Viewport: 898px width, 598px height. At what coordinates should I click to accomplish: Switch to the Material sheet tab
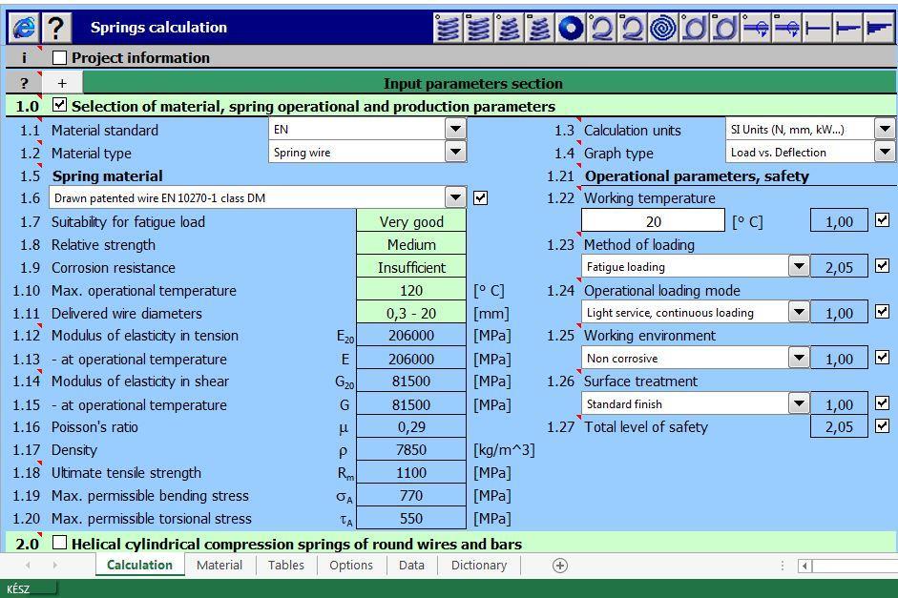[219, 565]
